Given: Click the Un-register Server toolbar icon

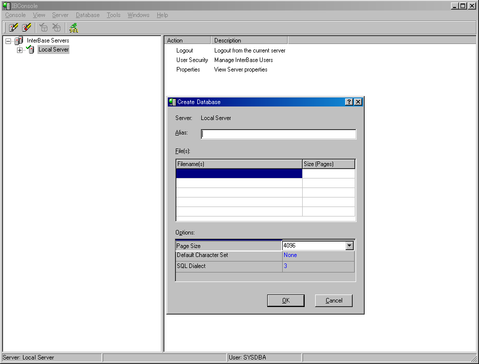Looking at the screenshot, I should point(26,27).
